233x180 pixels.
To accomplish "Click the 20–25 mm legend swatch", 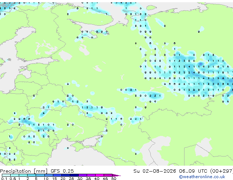I will coord(65,175).
